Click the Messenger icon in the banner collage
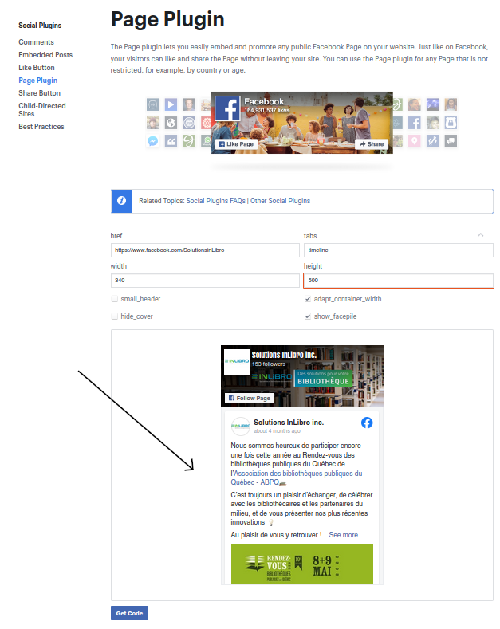This screenshot has height=629, width=500. [x=152, y=141]
